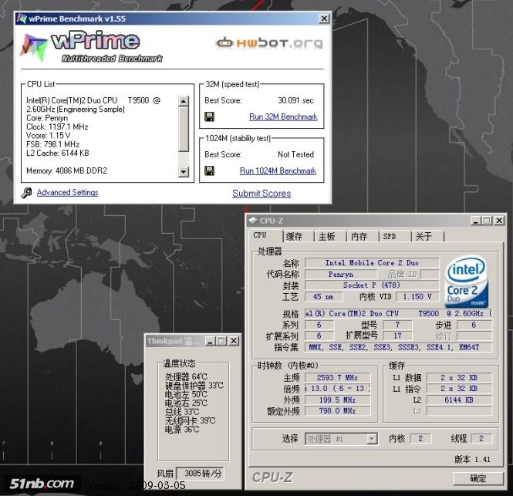Close the Thinkpad temperature window
Image resolution: width=513 pixels, height=496 pixels.
coord(233,341)
